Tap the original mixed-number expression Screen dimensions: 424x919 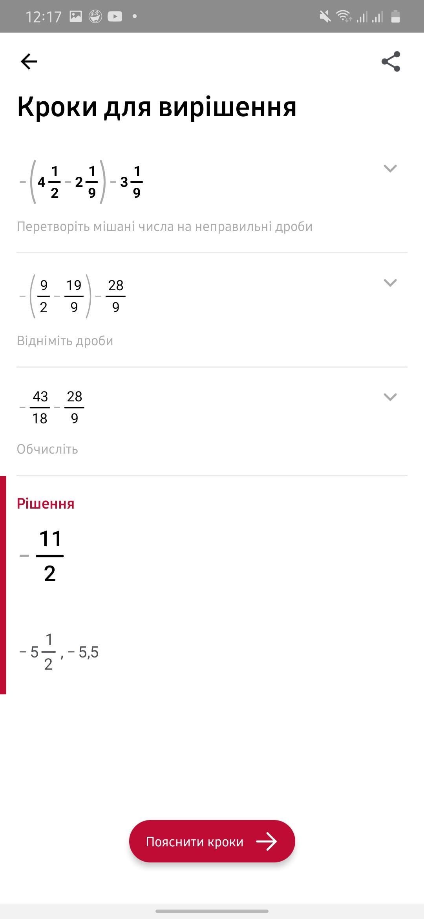81,182
